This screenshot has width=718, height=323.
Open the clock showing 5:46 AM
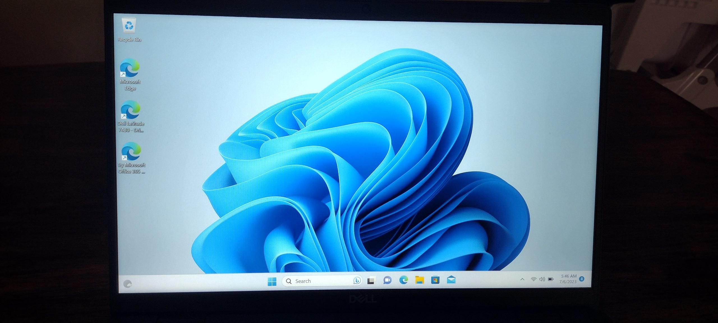(568, 279)
